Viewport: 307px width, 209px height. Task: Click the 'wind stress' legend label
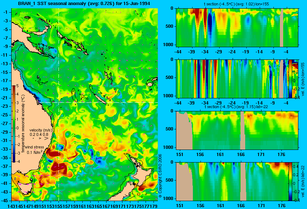[34, 147]
